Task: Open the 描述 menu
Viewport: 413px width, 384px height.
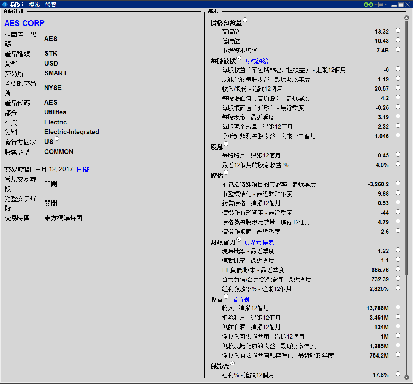Action: (x=17, y=4)
